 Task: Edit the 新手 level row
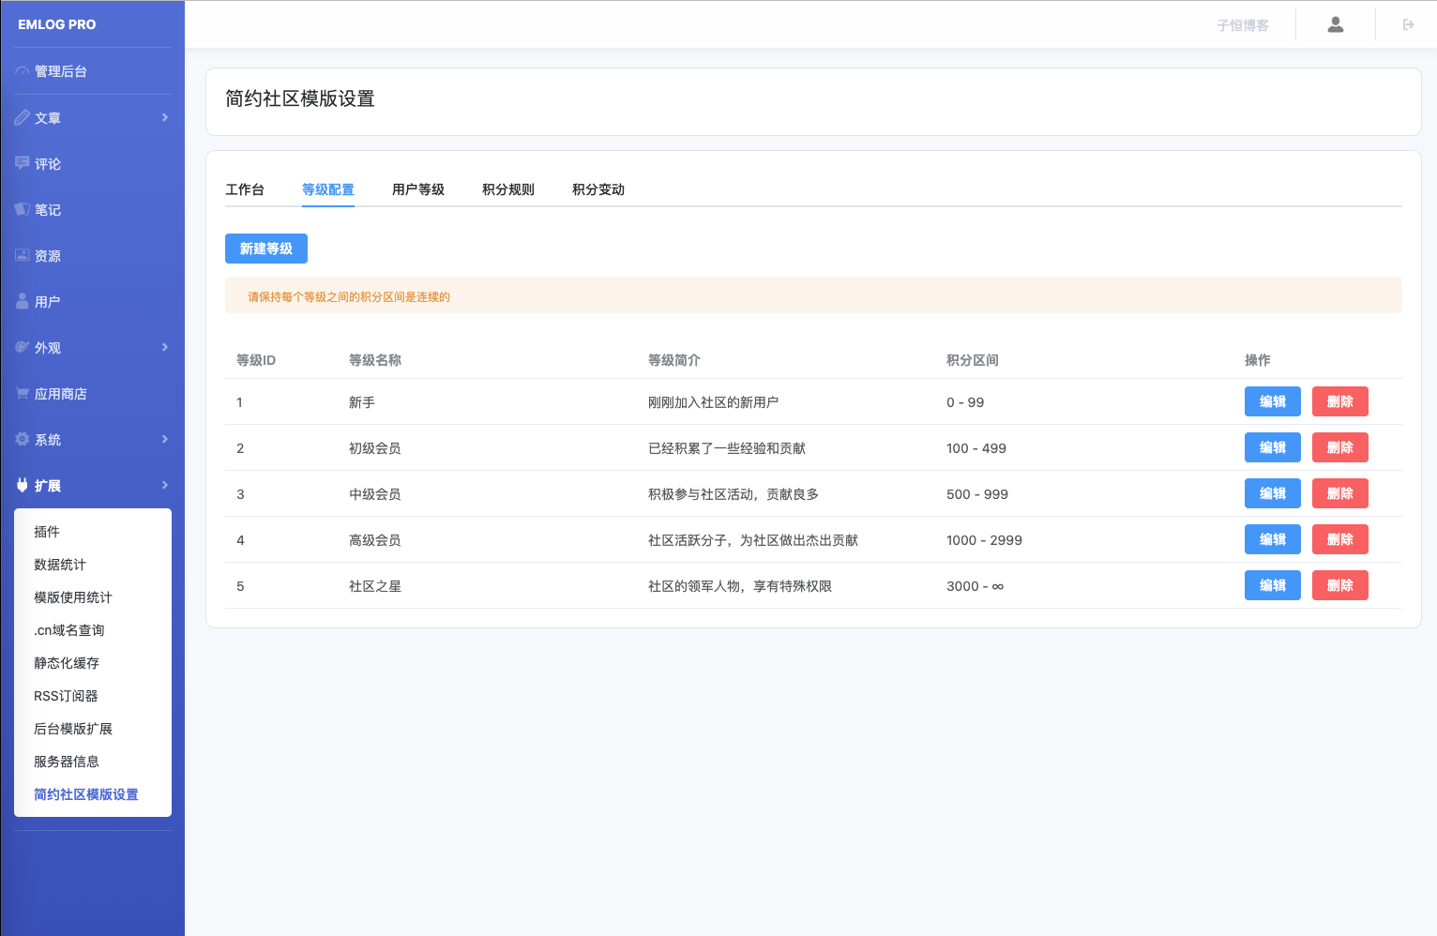(1273, 401)
